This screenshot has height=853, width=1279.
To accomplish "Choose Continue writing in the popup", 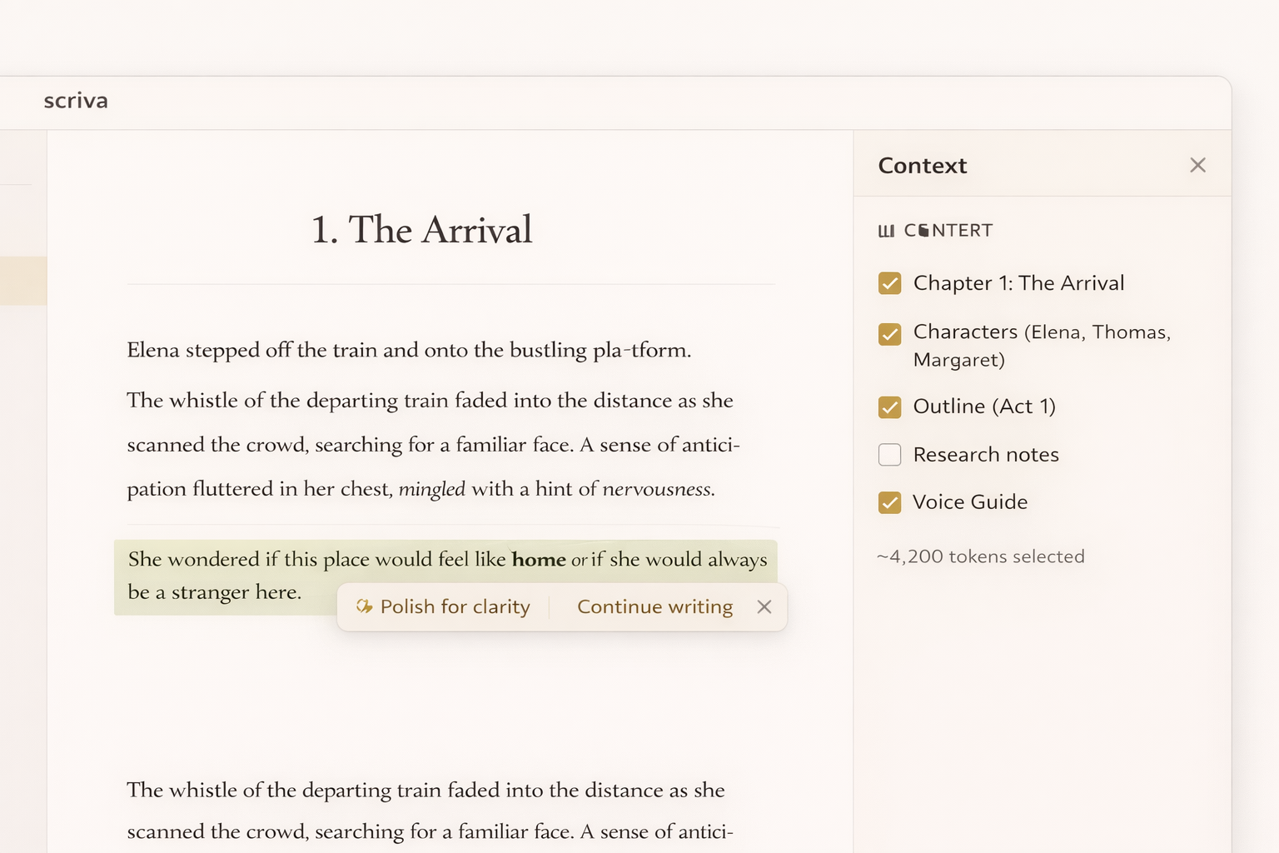I will [654, 607].
